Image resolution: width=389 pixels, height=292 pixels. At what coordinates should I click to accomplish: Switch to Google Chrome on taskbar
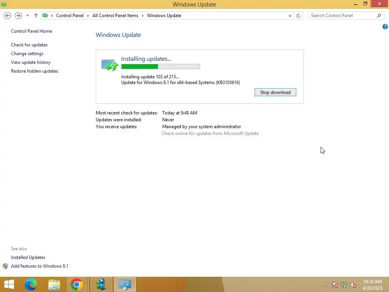[x=77, y=284]
